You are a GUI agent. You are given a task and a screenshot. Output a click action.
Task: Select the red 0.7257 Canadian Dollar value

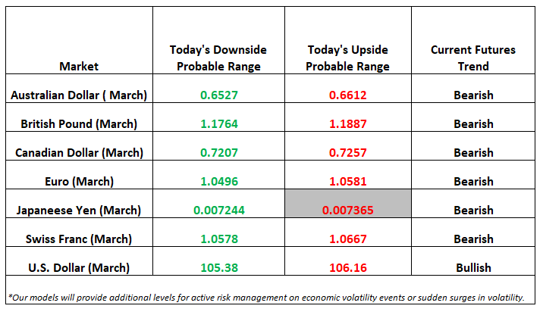coord(347,152)
